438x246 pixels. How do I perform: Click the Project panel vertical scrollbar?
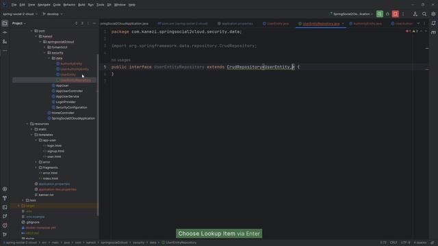[x=97, y=135]
